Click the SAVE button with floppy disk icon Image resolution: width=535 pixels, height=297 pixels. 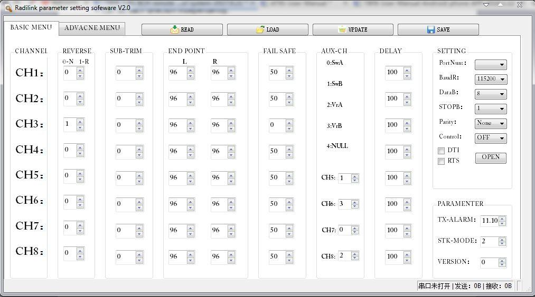coord(438,29)
